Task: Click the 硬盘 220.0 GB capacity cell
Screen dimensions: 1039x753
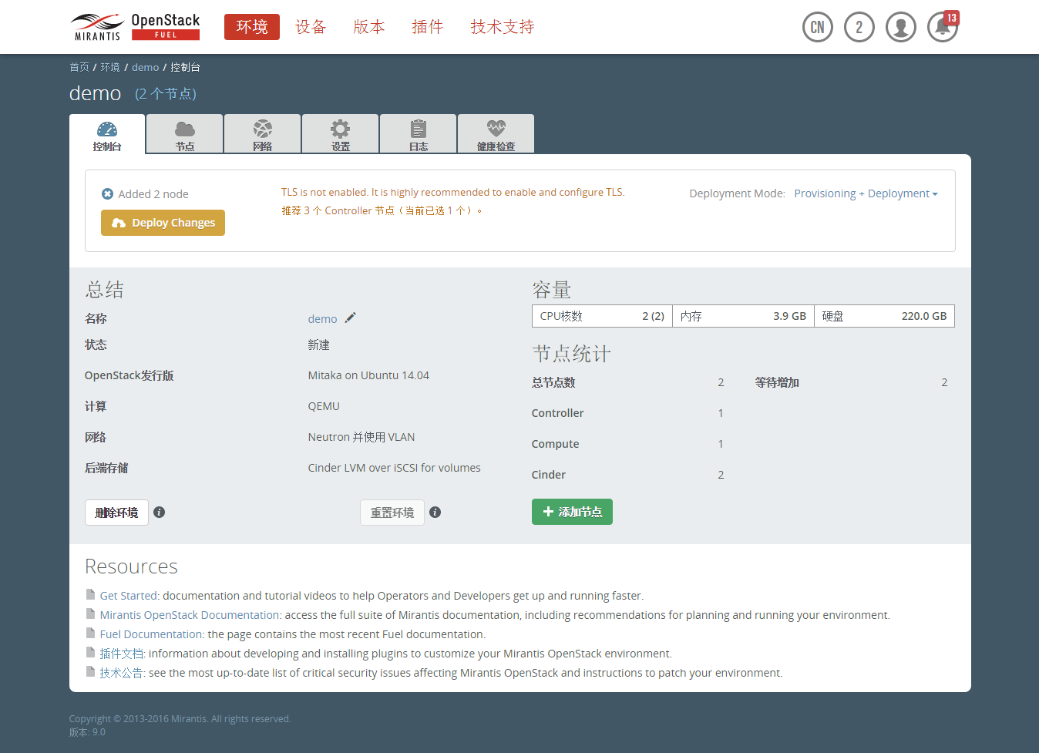Action: [x=884, y=316]
